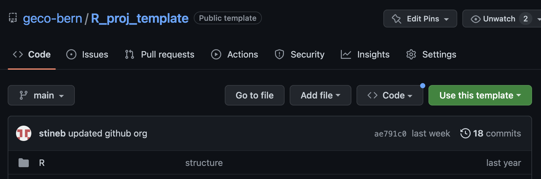Image resolution: width=541 pixels, height=179 pixels.
Task: Switch to the Actions tab
Action: click(235, 55)
